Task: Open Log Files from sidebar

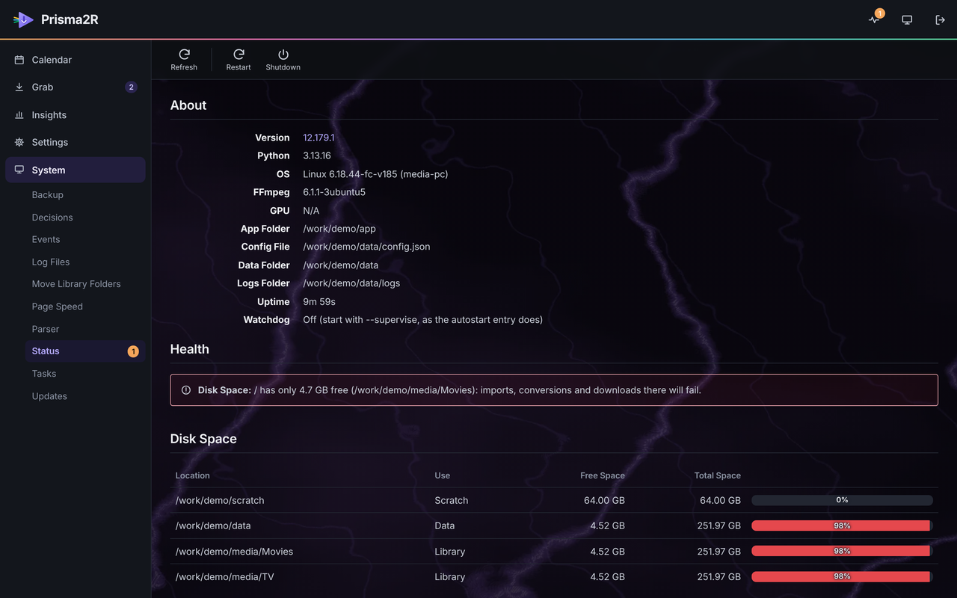Action: (51, 262)
